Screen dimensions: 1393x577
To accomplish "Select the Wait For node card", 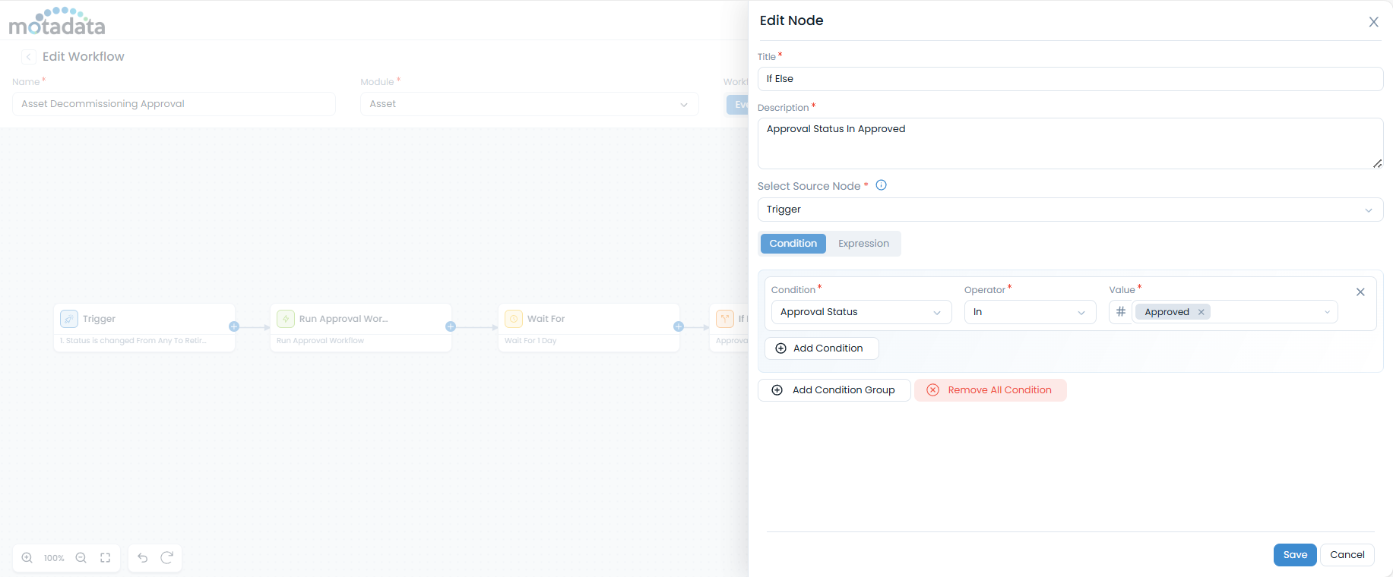I will 589,327.
